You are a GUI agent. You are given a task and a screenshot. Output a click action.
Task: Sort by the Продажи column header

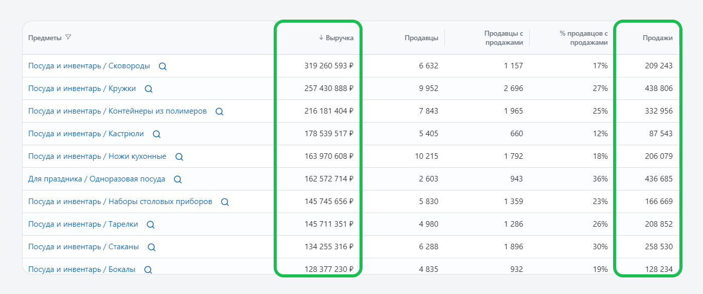pos(657,38)
